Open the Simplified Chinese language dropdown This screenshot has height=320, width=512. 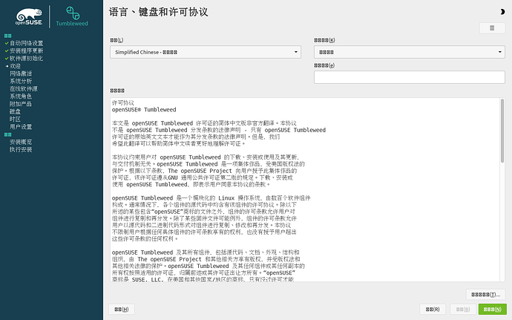206,52
